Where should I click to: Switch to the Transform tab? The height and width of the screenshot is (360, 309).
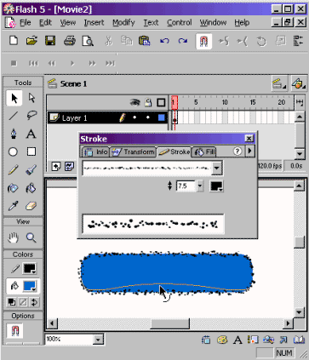click(134, 152)
